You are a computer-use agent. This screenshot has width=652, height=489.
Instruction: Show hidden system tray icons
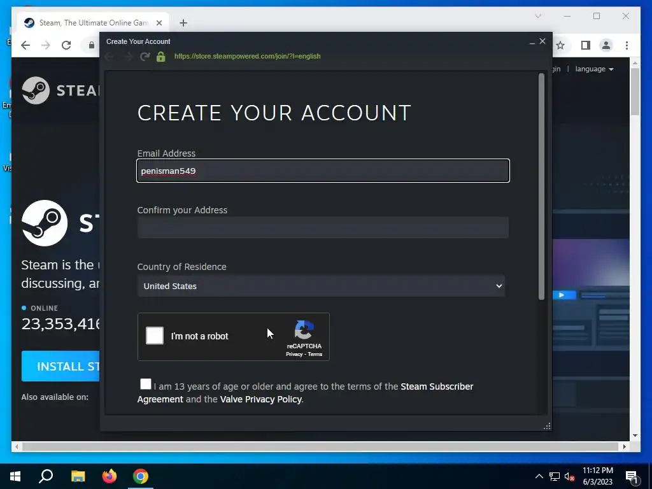click(x=539, y=476)
